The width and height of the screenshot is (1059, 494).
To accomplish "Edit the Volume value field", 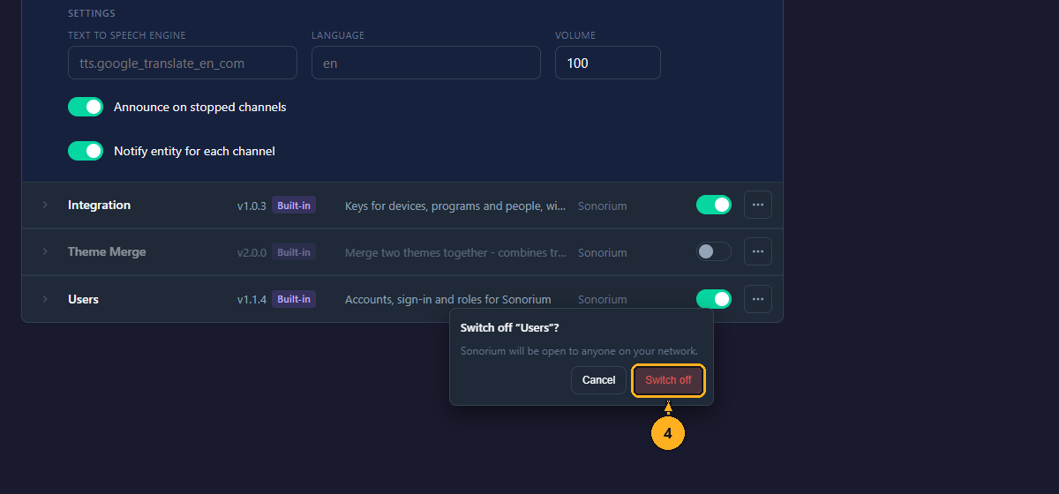I will pyautogui.click(x=608, y=63).
